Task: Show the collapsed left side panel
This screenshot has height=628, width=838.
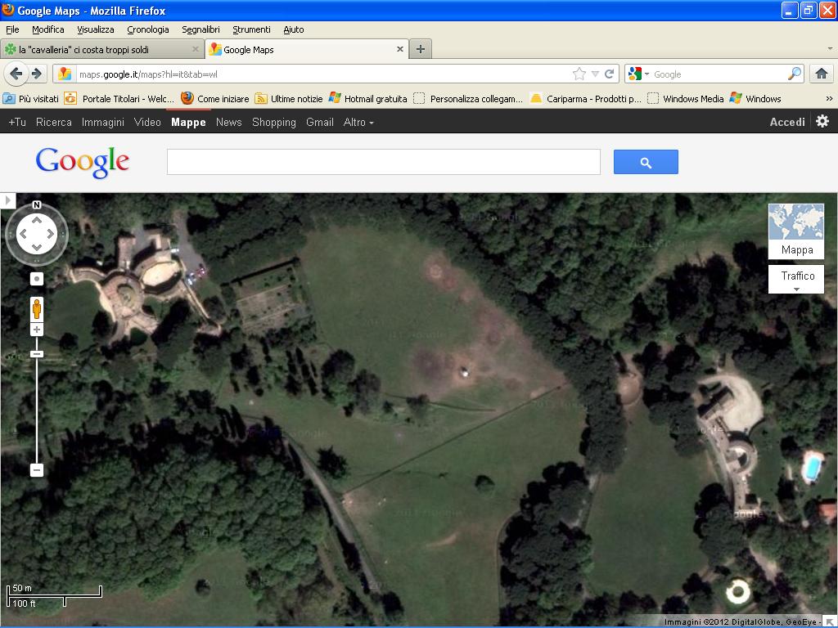Action: 7,200
